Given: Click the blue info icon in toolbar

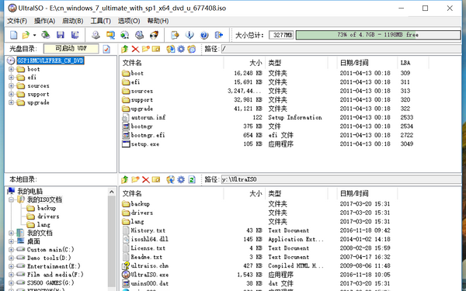Looking at the screenshot, I should click(190, 35).
